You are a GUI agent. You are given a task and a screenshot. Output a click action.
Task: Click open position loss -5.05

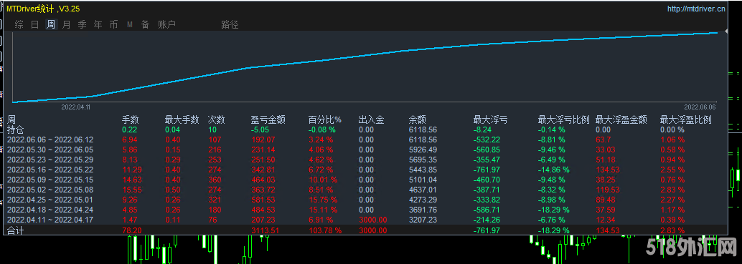pyautogui.click(x=260, y=129)
